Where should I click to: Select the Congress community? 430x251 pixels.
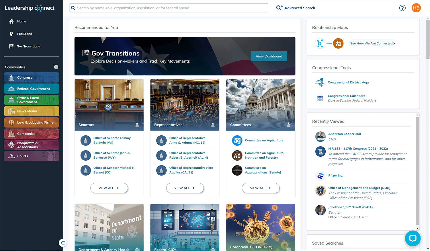pyautogui.click(x=32, y=77)
